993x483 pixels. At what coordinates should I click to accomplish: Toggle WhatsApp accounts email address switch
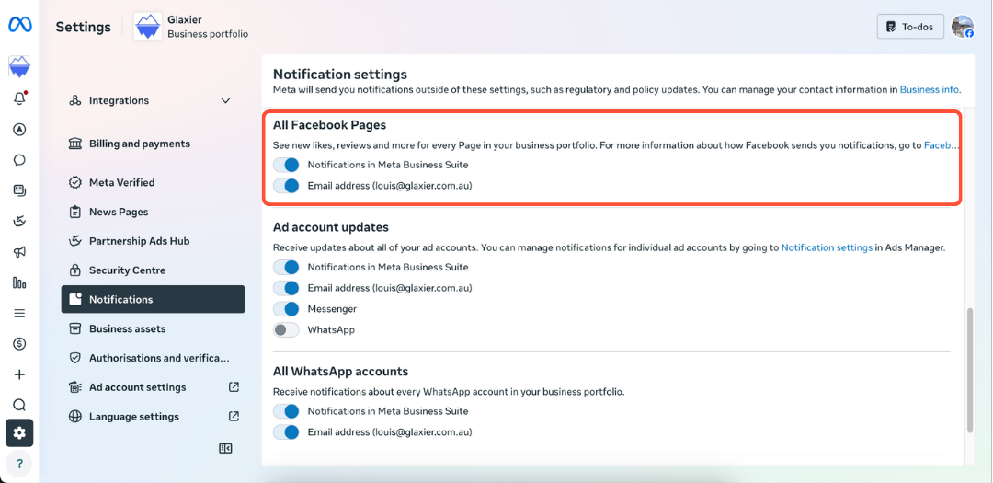pos(286,432)
